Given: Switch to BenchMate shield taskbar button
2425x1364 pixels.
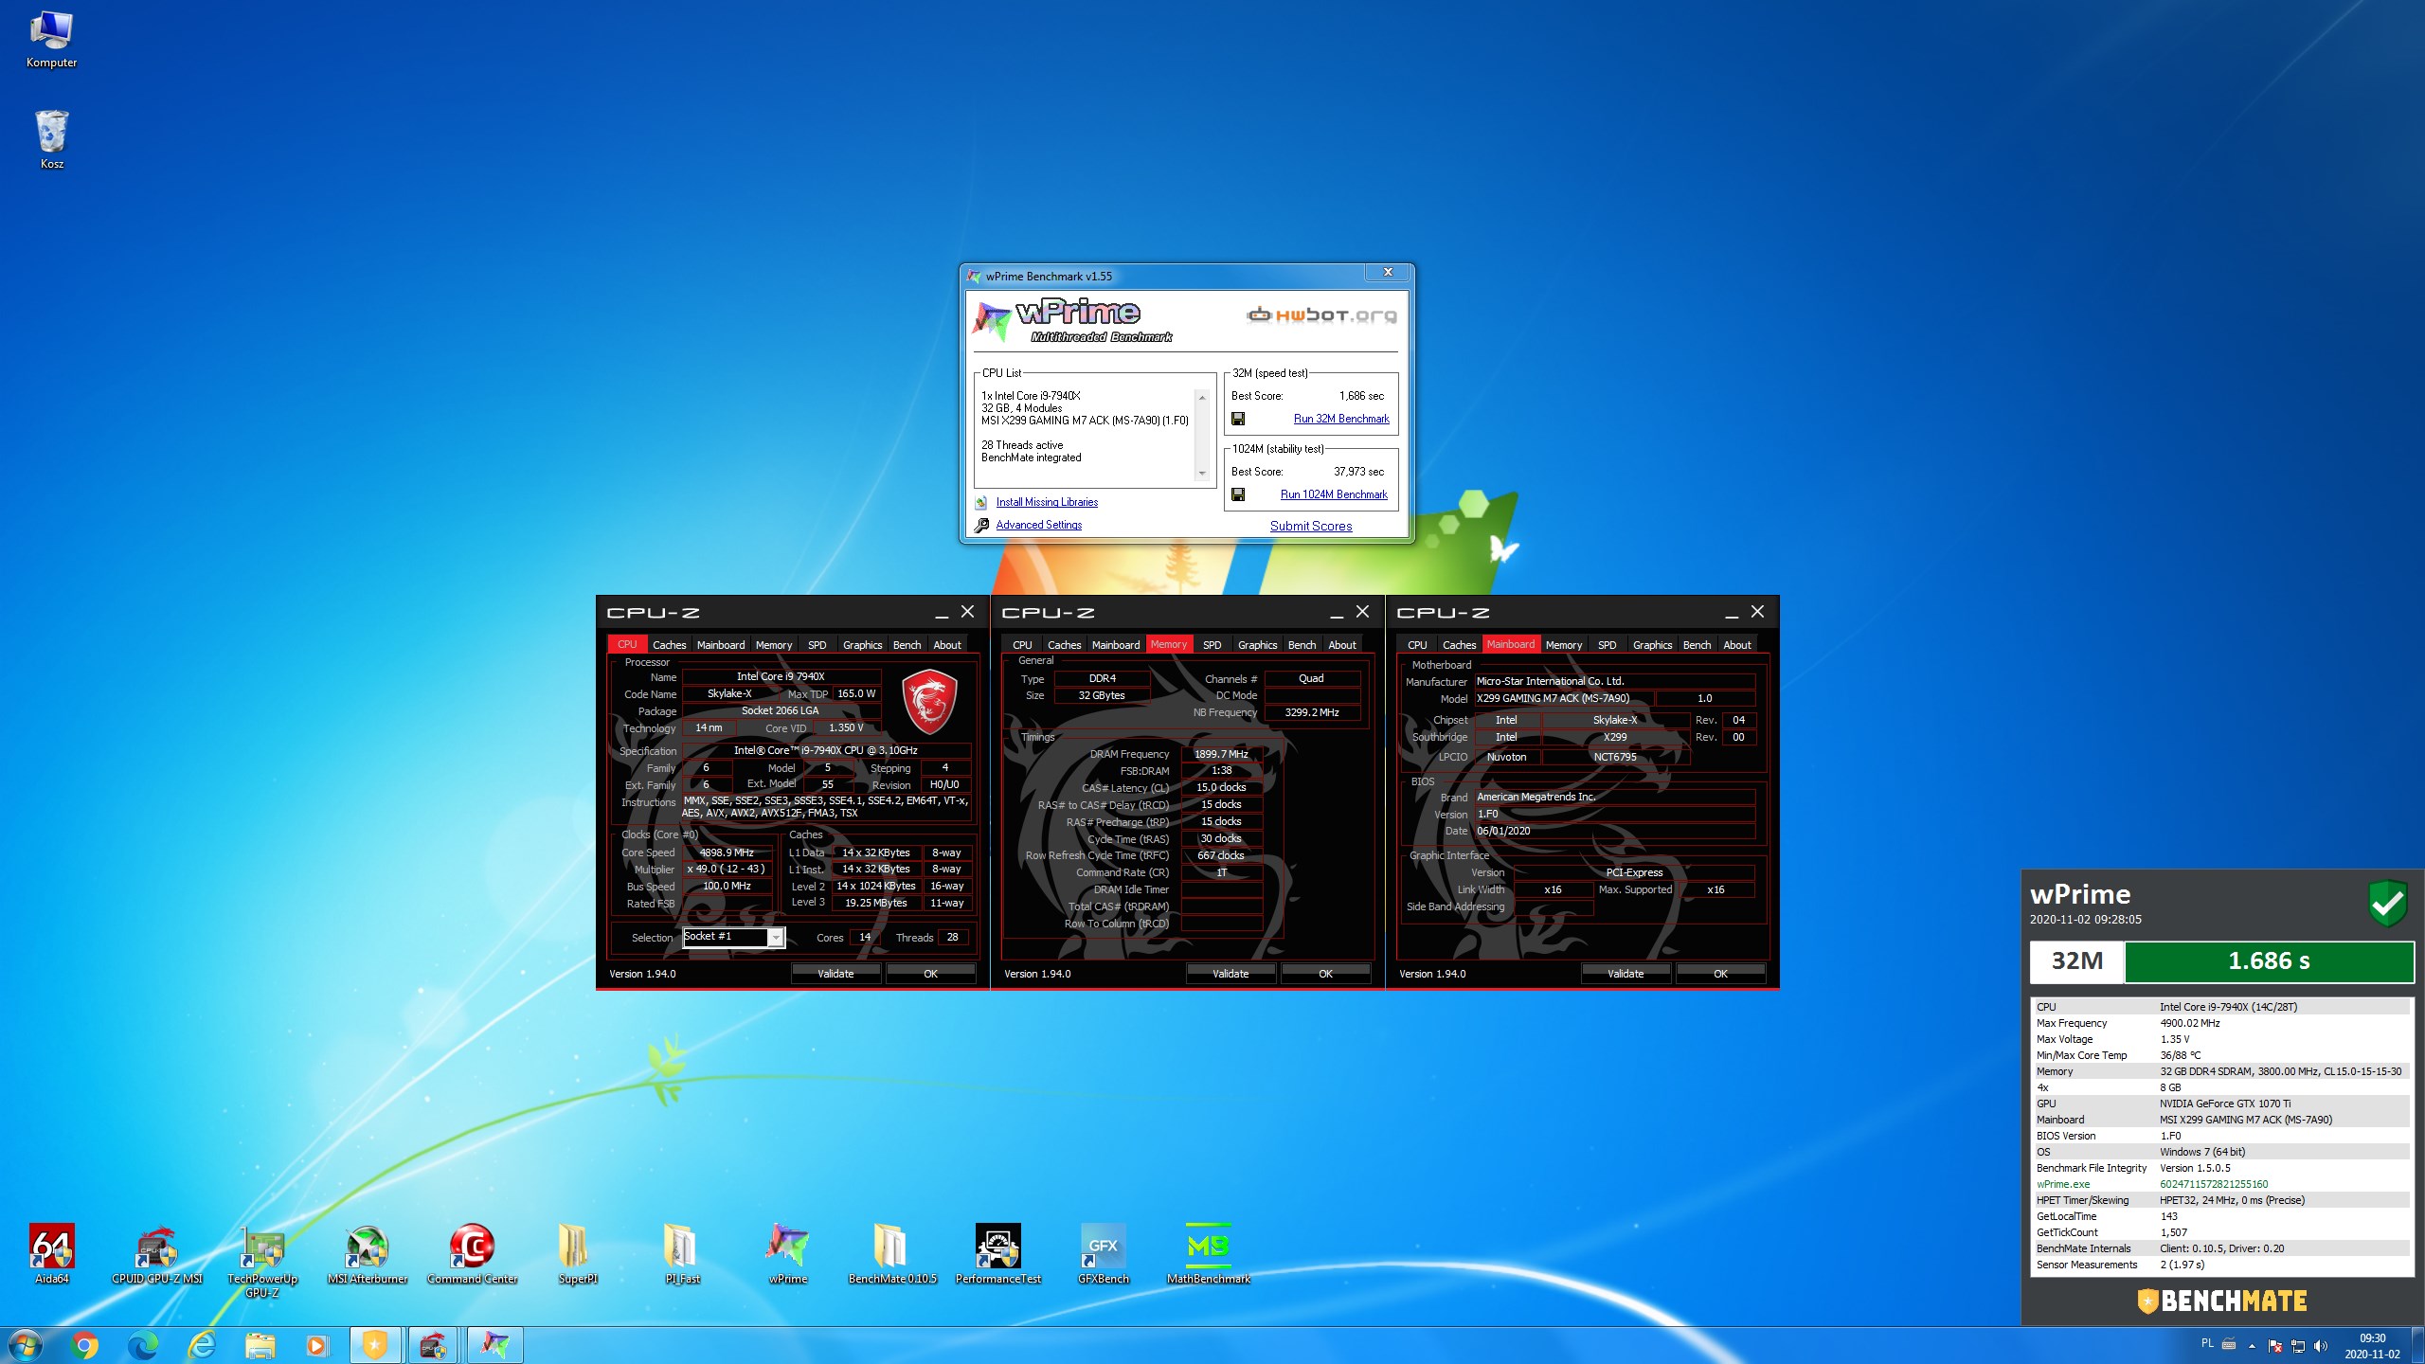Looking at the screenshot, I should 376,1345.
